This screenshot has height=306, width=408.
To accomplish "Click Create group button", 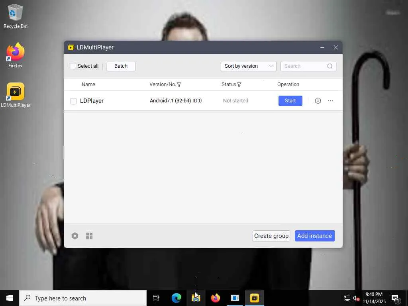I will (271, 236).
